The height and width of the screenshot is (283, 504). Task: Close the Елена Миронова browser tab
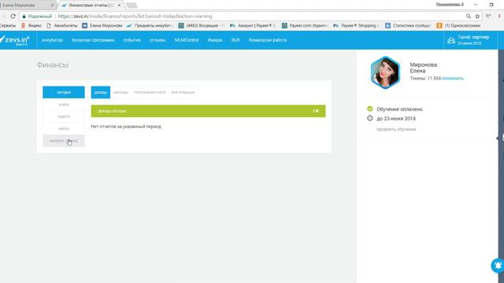coord(53,6)
